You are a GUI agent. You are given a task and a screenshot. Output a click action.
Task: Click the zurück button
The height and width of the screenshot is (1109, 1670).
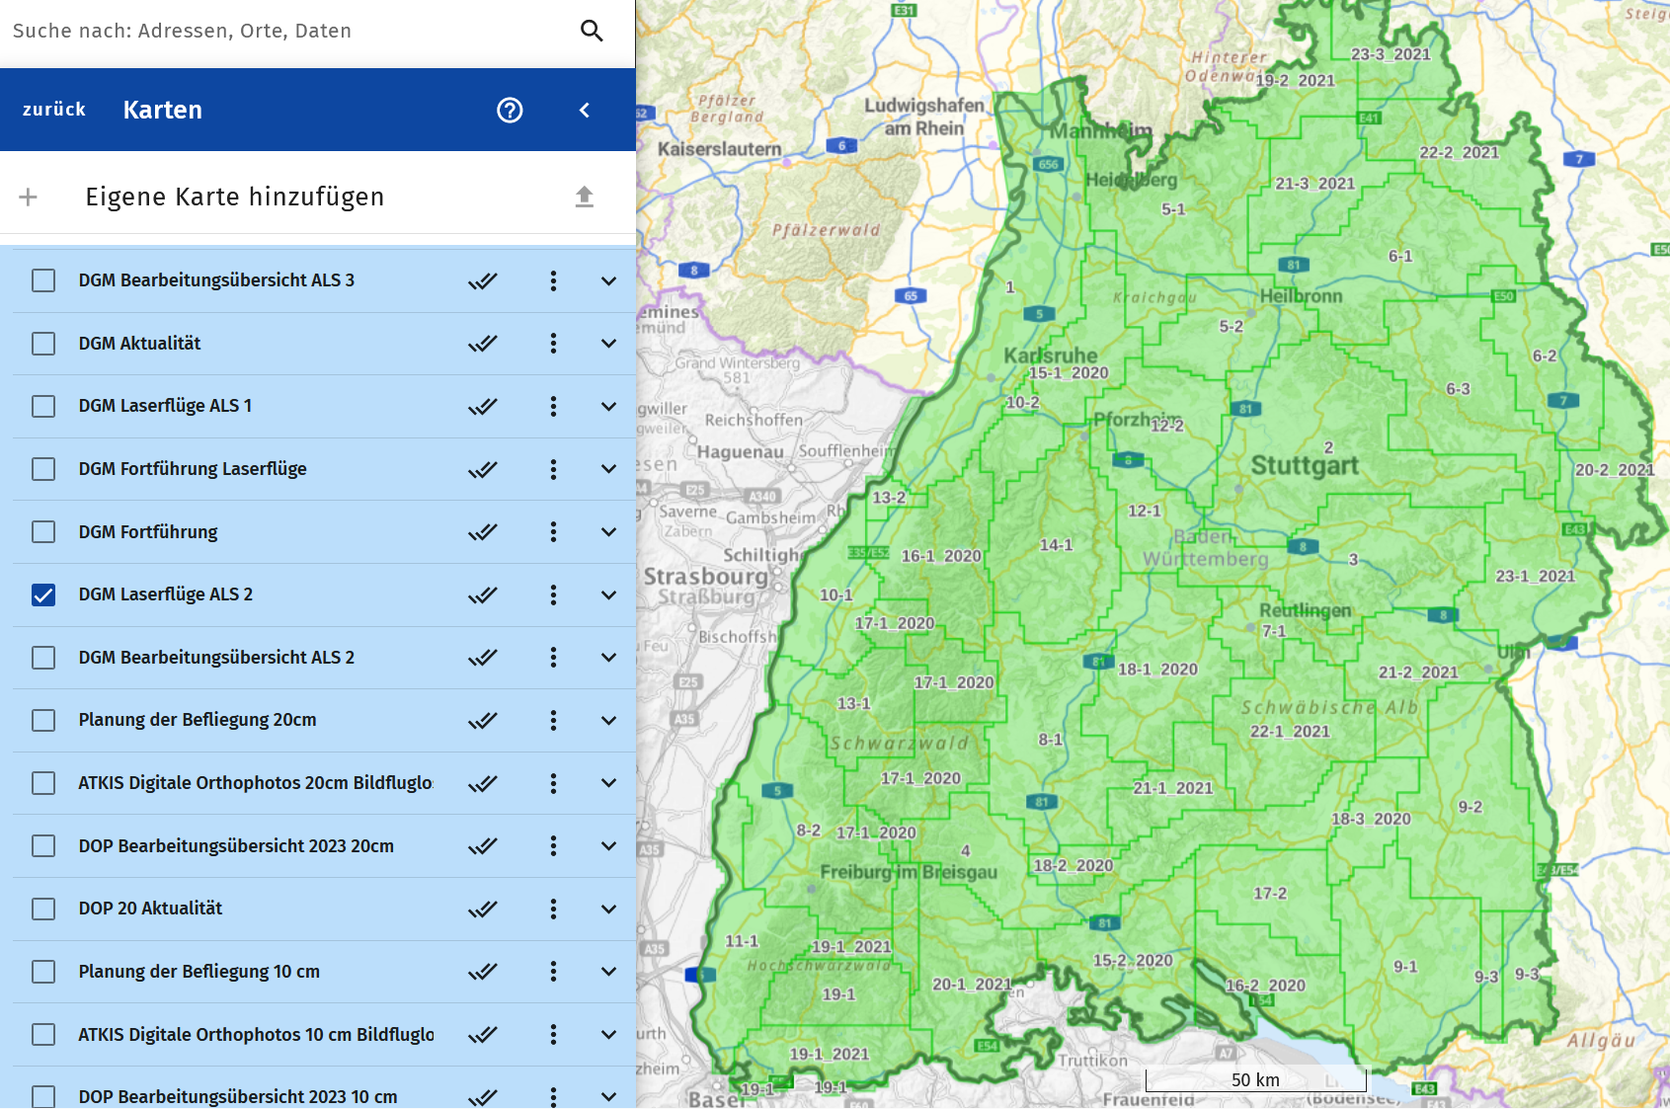point(54,110)
